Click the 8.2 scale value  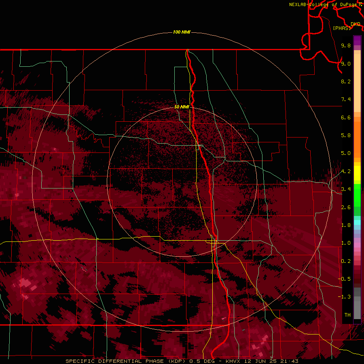pyautogui.click(x=346, y=81)
